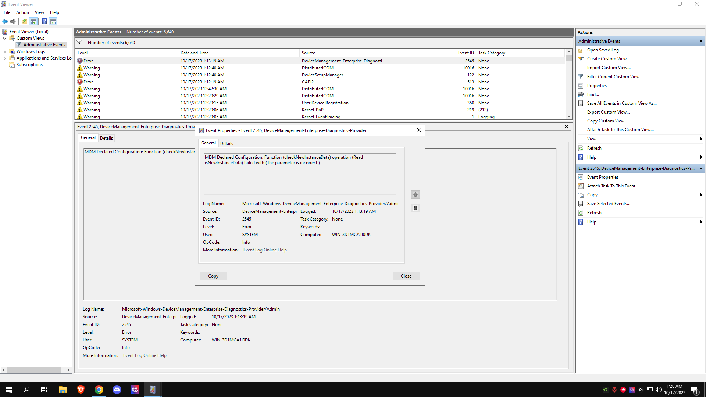
Task: Open the Action menu
Action: click(x=22, y=12)
